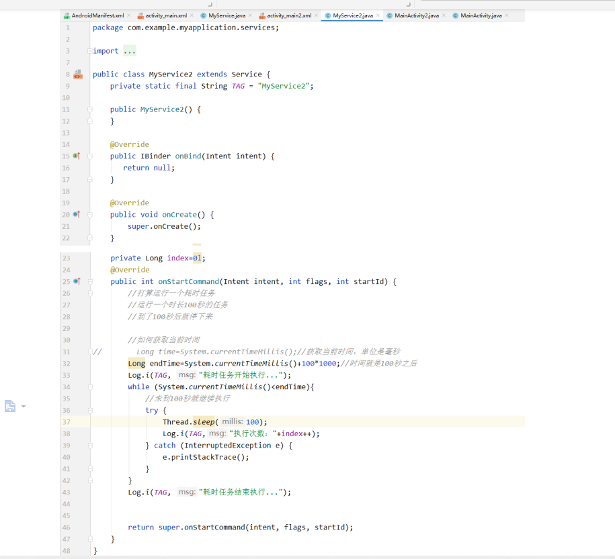Collapse the comment block starting at line 26
The height and width of the screenshot is (559, 615).
(90, 293)
